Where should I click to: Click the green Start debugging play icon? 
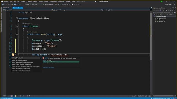tap(43, 4)
